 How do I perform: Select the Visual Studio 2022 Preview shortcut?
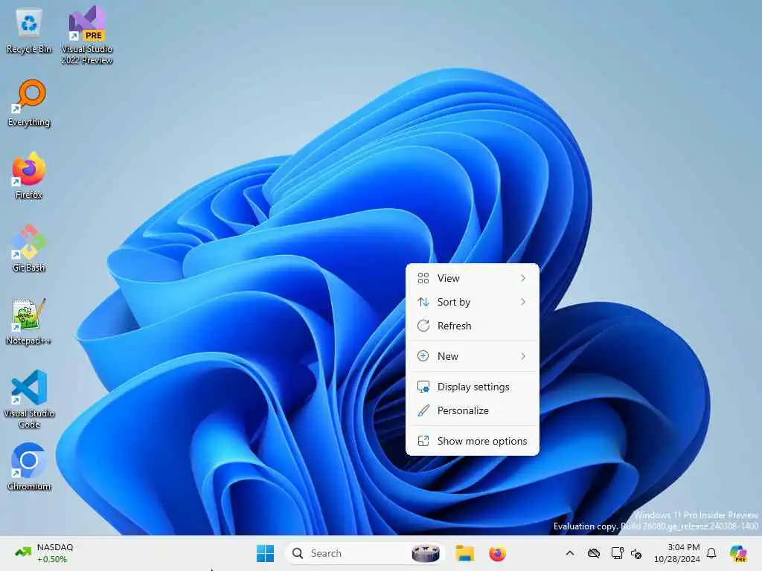(x=87, y=35)
